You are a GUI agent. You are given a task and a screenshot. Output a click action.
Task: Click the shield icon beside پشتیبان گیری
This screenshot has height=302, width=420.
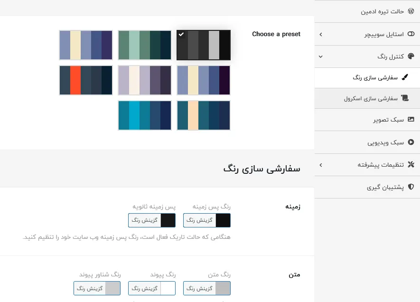pyautogui.click(x=411, y=187)
